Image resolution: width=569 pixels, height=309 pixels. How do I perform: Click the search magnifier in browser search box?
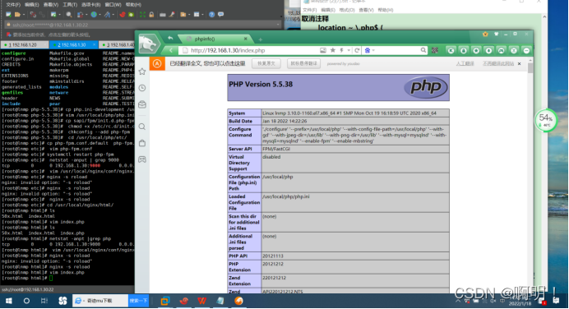(423, 50)
